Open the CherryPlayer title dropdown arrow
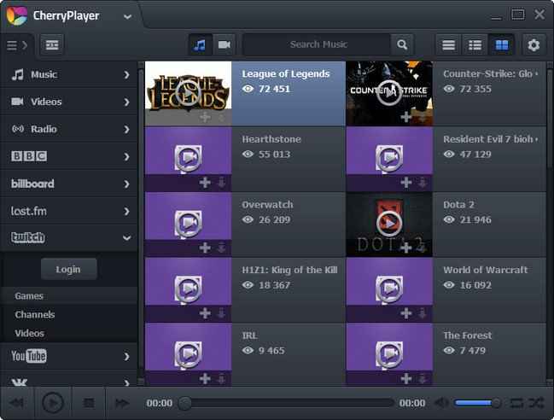The width and height of the screenshot is (554, 420). coord(127,15)
